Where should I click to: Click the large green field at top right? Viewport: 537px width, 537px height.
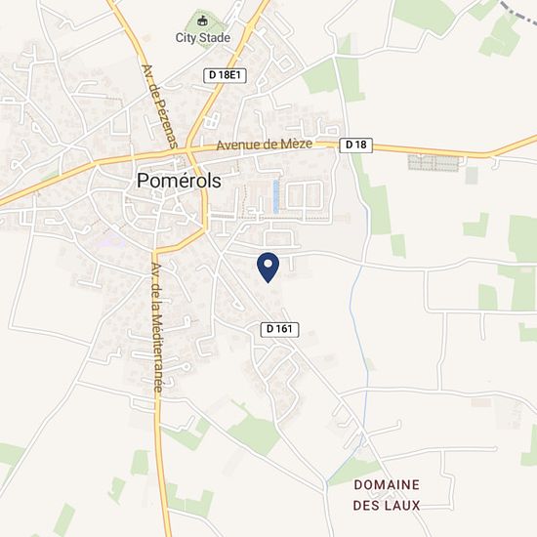point(424,15)
